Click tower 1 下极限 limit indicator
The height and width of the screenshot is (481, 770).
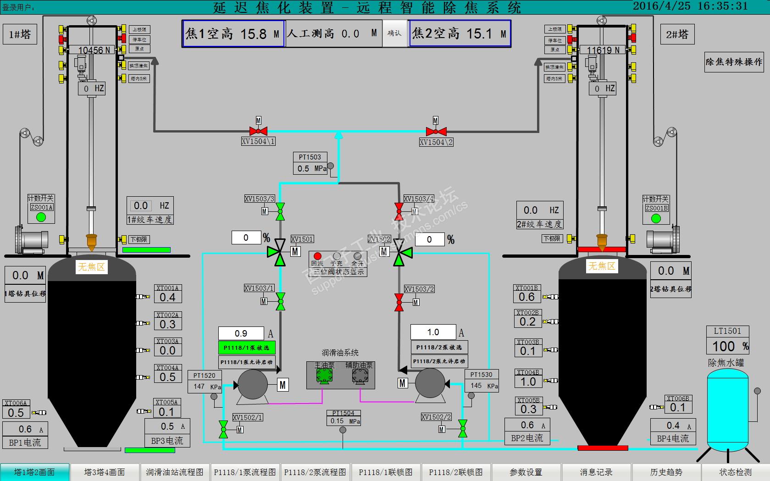pos(139,239)
